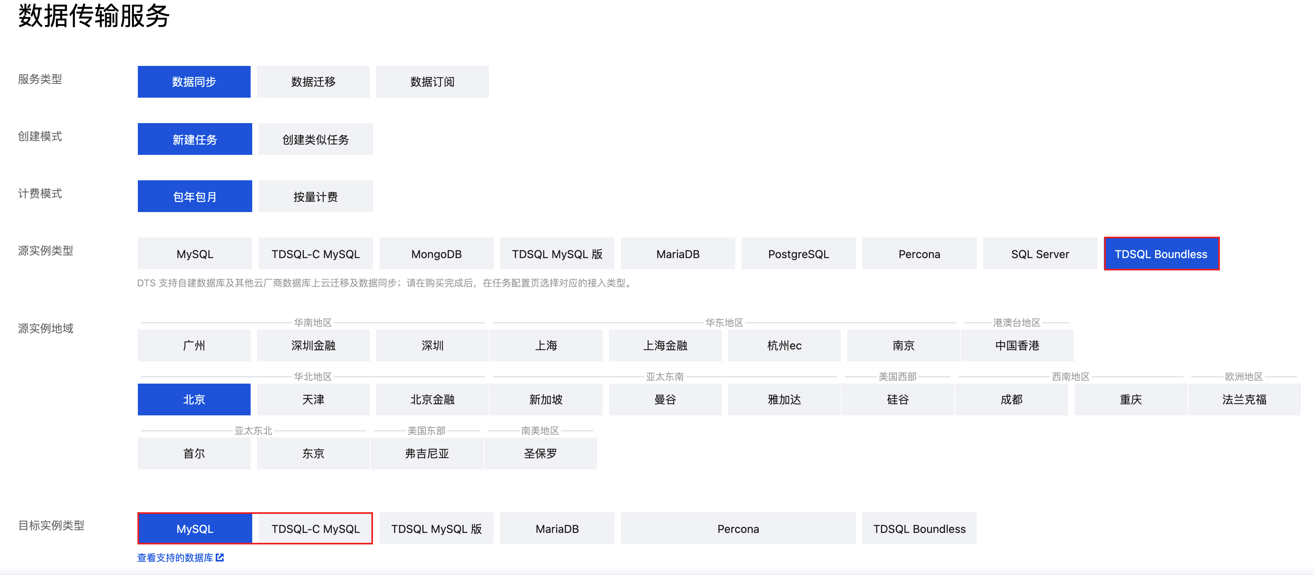Choose PostgreSQL source instance type
This screenshot has width=1314, height=575.
pyautogui.click(x=798, y=253)
